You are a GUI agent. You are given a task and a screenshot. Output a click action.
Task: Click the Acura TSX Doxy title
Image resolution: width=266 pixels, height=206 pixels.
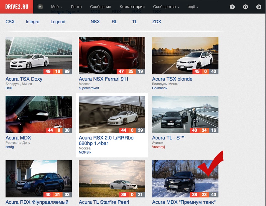pos(24,79)
